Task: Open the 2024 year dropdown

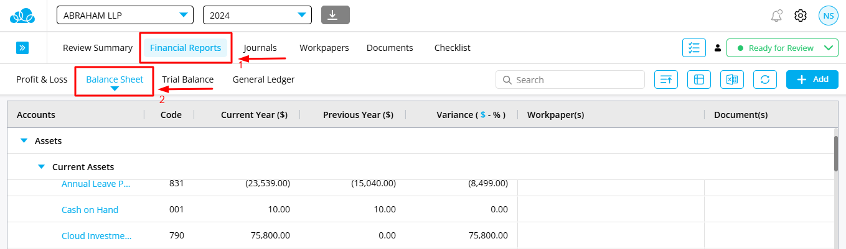Action: (257, 15)
